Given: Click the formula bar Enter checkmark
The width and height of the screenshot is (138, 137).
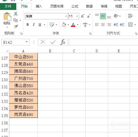Looking at the screenshot, I should [53, 42].
